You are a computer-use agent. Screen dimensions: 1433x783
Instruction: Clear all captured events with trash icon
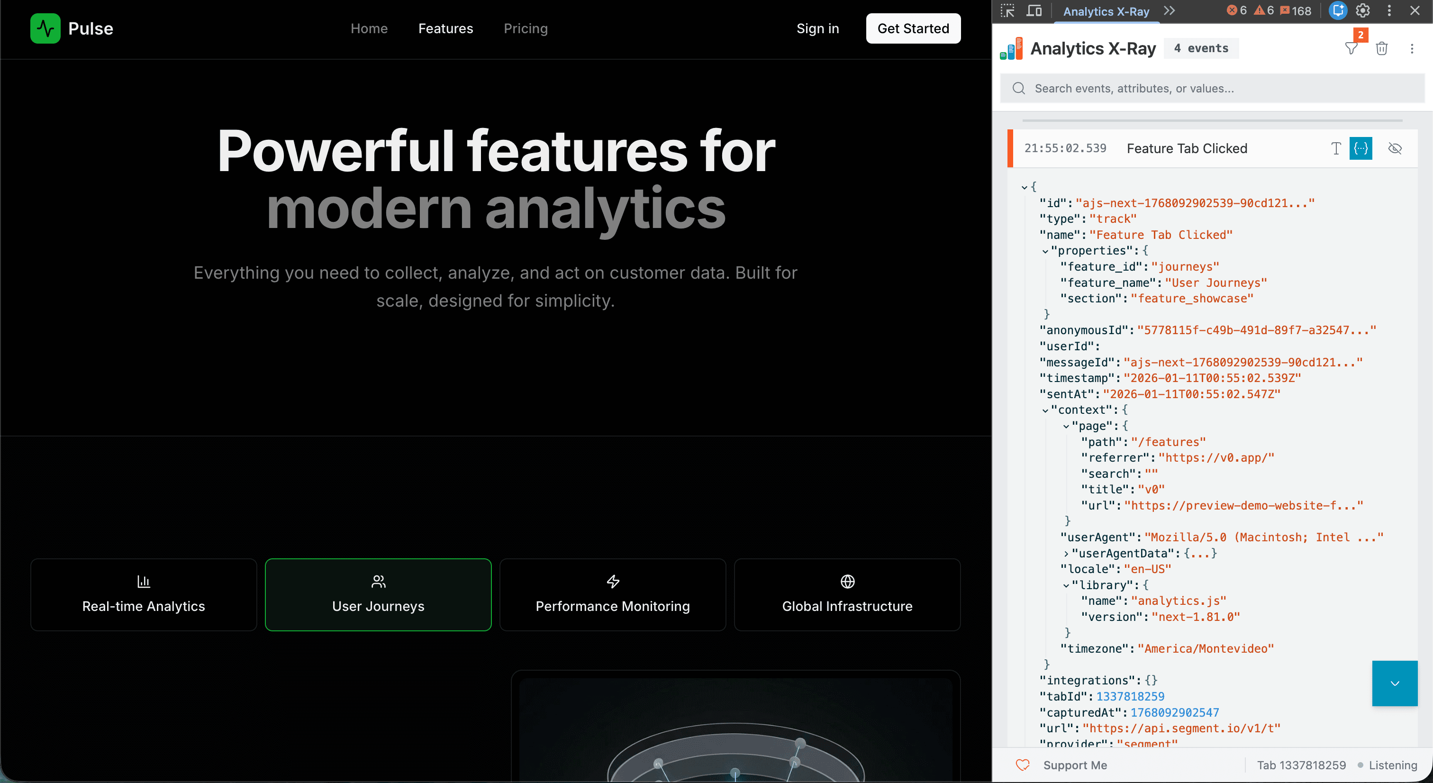pos(1382,48)
